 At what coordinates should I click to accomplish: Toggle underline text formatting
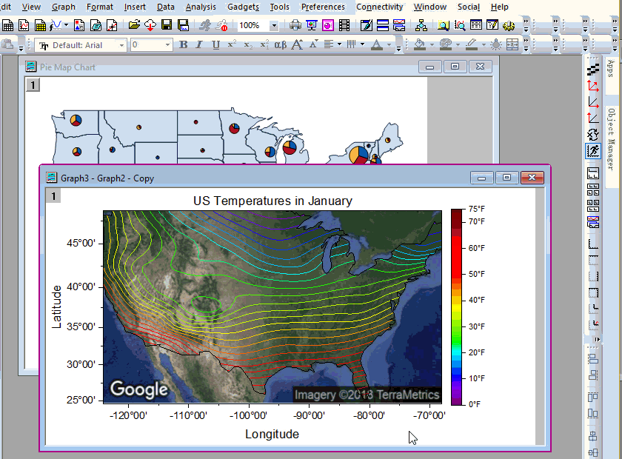[x=214, y=44]
